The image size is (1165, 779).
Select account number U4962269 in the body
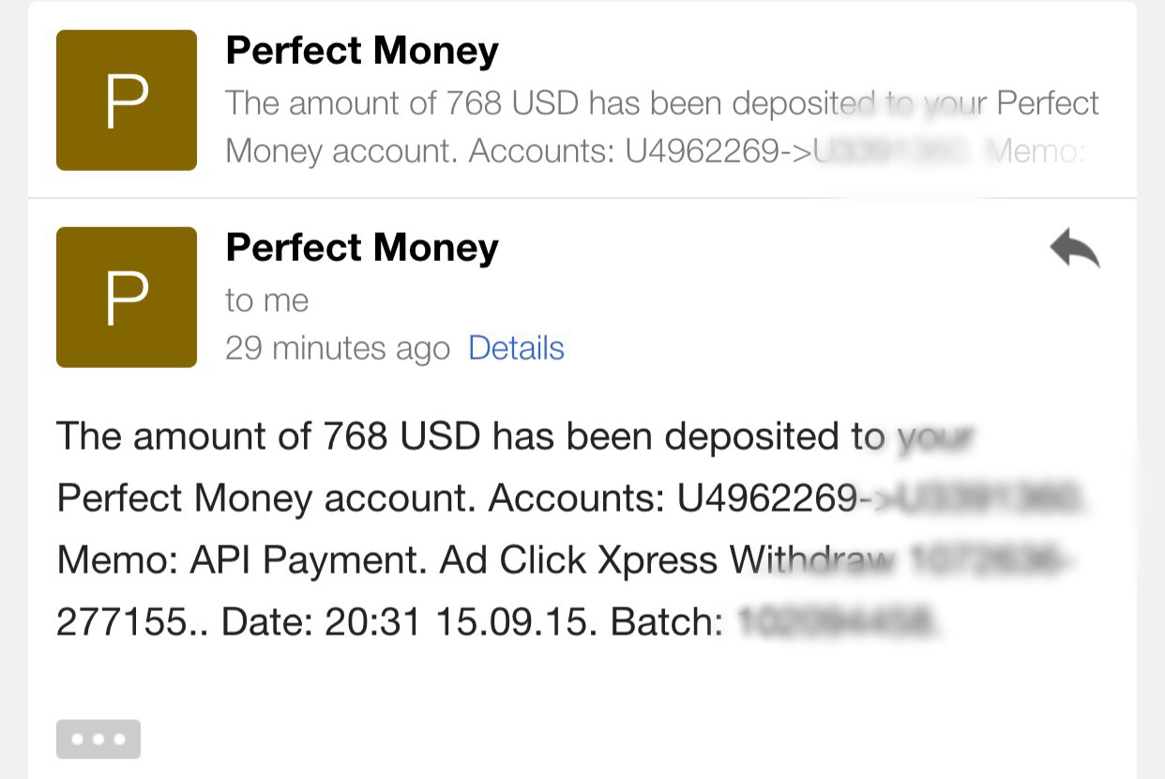(x=767, y=498)
